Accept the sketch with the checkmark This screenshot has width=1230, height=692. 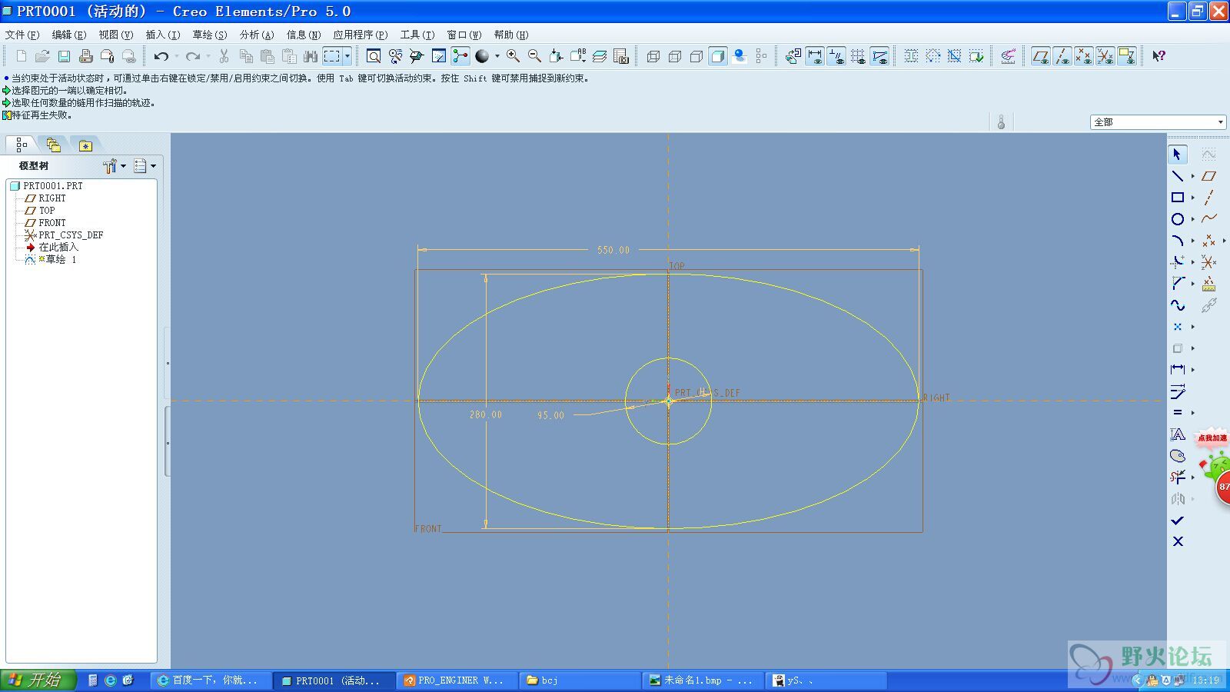click(x=1177, y=521)
